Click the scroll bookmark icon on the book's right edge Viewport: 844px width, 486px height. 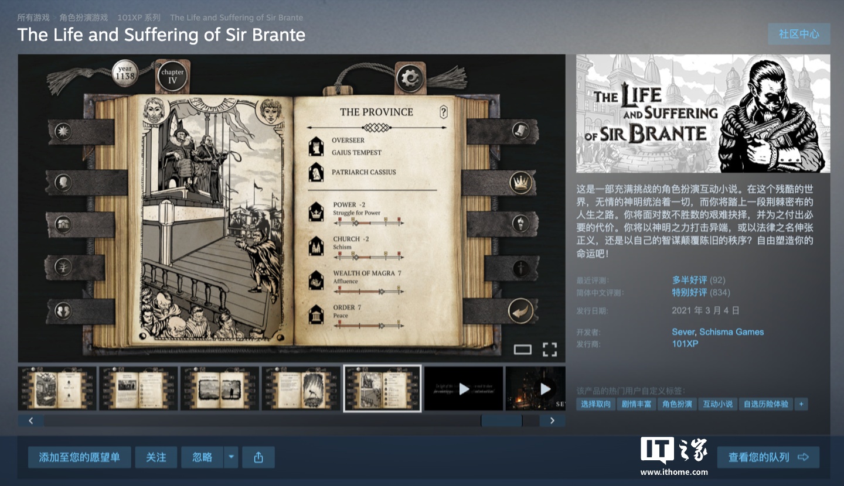click(x=520, y=131)
